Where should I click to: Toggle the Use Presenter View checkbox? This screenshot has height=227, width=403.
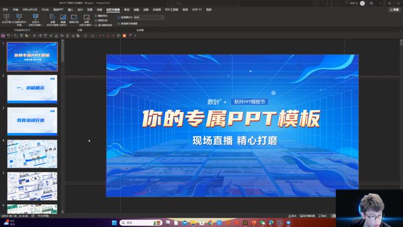tap(118, 23)
